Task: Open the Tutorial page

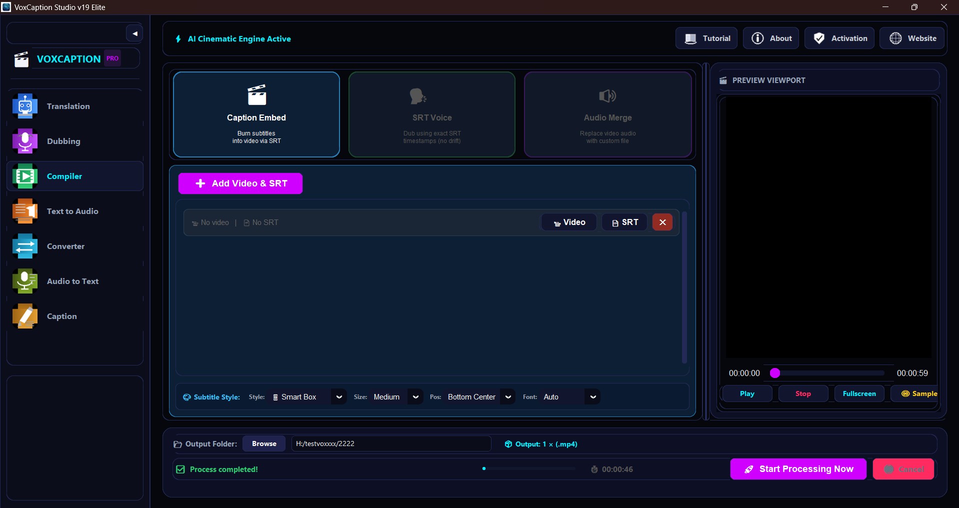Action: click(x=706, y=38)
